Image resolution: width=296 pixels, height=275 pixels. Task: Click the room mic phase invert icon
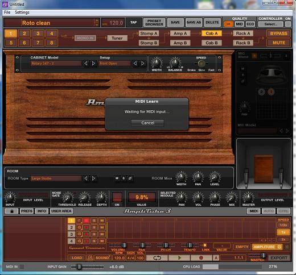130,178
